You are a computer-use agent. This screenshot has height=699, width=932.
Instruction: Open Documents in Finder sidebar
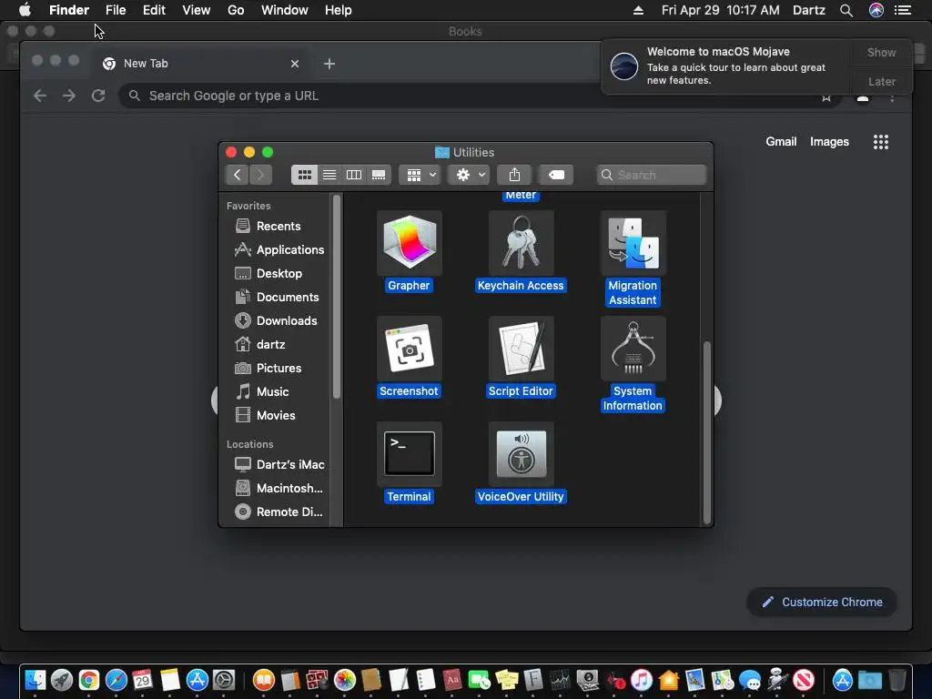[278, 298]
